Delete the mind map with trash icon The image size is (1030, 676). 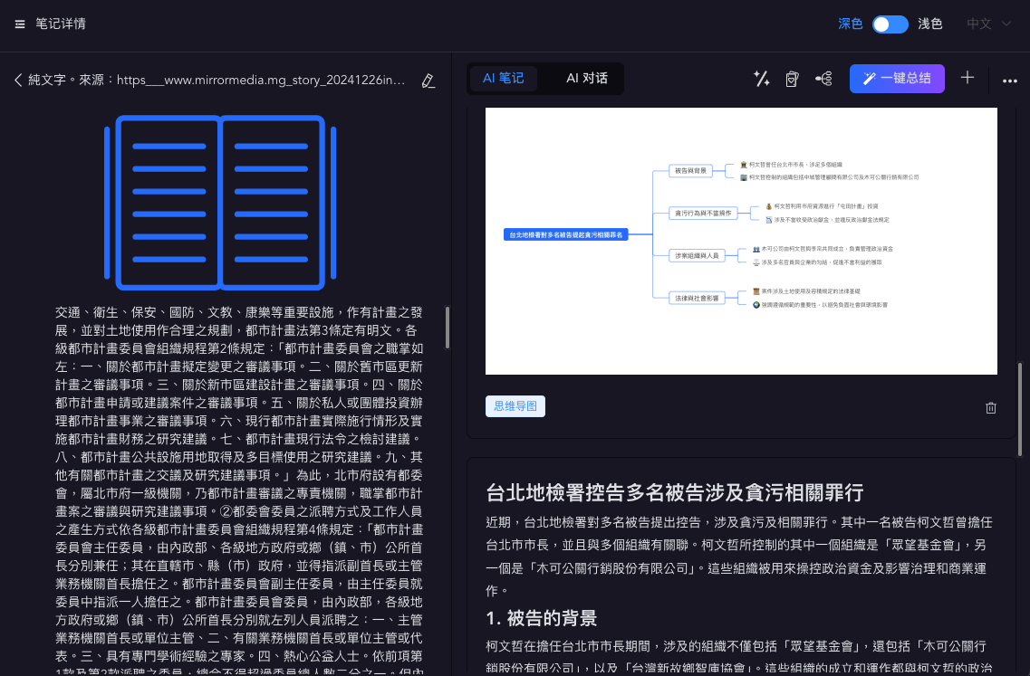click(x=991, y=407)
